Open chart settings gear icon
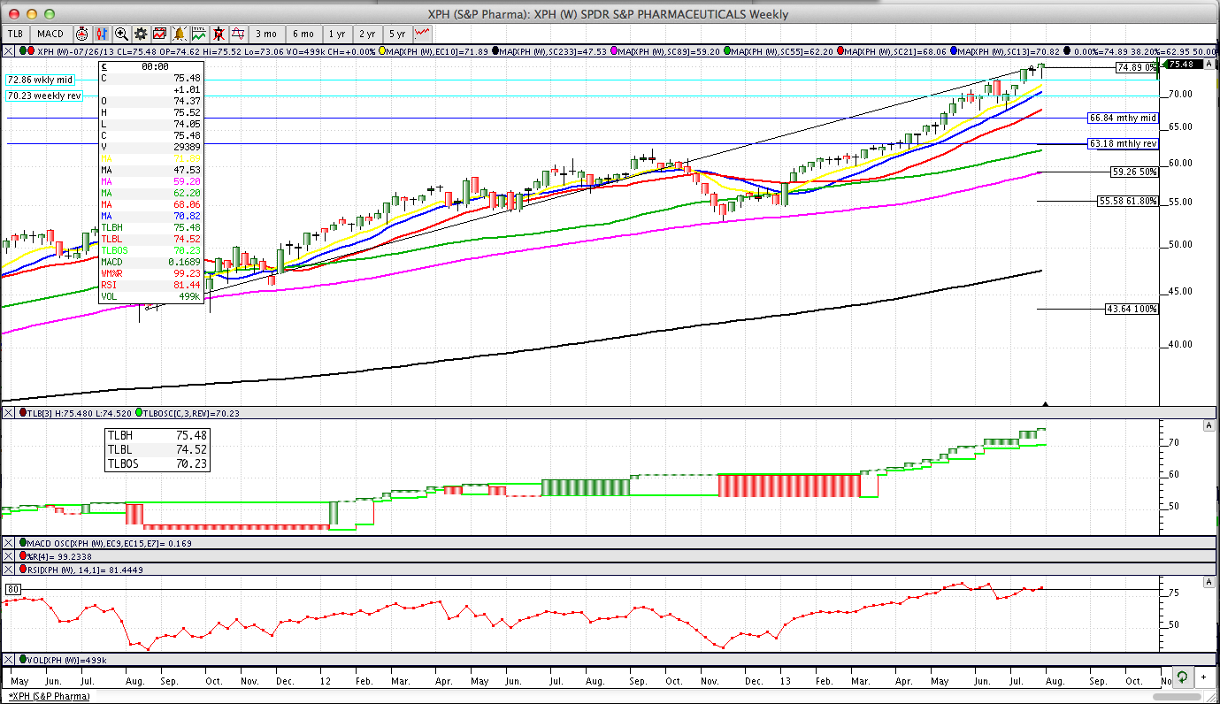Image resolution: width=1220 pixels, height=704 pixels. pos(141,34)
